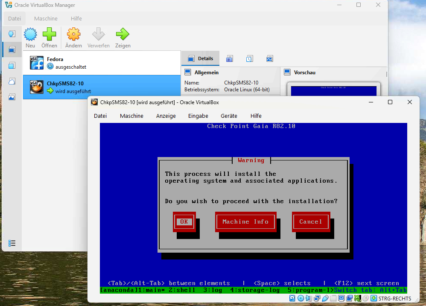Click the '2:shell' tab in tmux bar

tap(182, 290)
